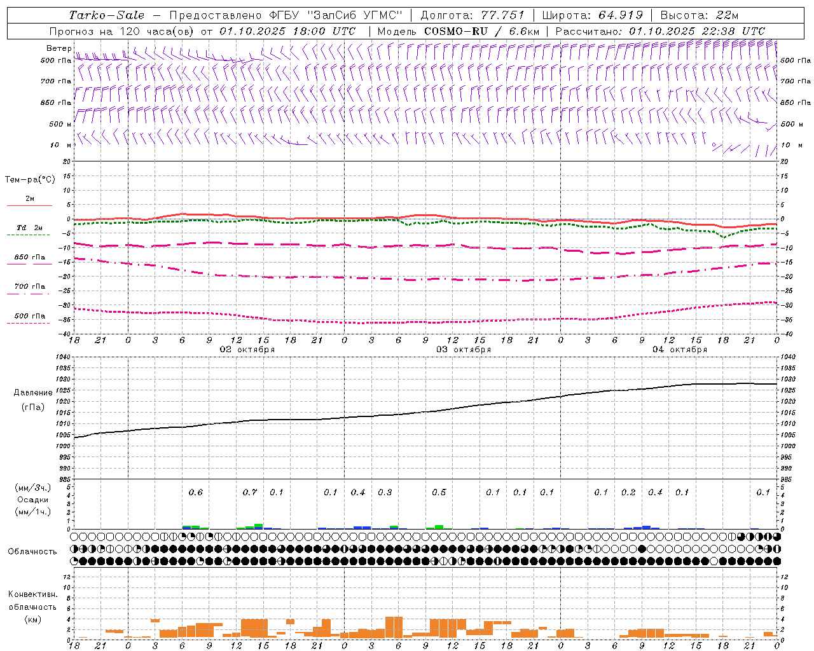Click the 0.2 precipitation value
This screenshot has height=651, width=814.
[628, 493]
